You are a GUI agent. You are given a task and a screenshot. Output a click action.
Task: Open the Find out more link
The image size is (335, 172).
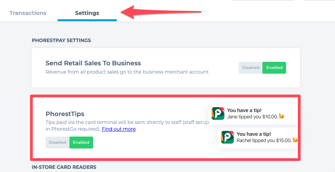[x=119, y=129]
